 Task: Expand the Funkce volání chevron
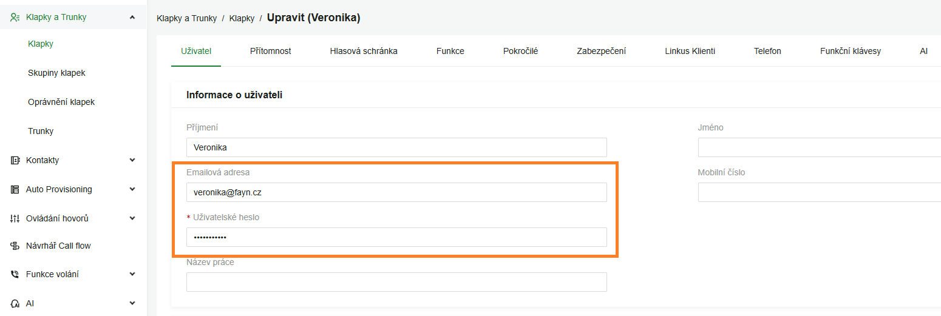pyautogui.click(x=132, y=274)
